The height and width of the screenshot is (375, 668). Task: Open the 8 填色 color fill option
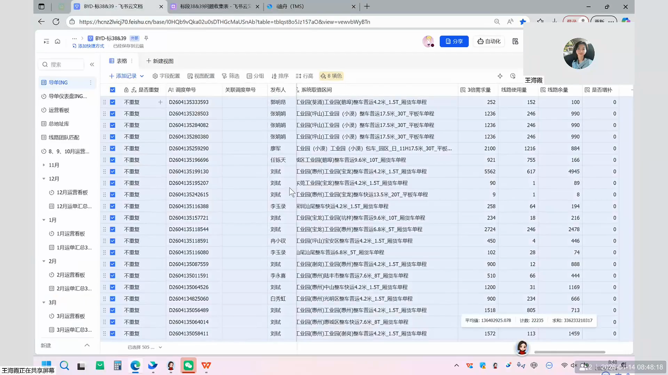point(331,76)
